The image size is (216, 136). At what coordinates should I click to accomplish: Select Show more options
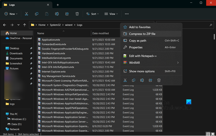142,71
